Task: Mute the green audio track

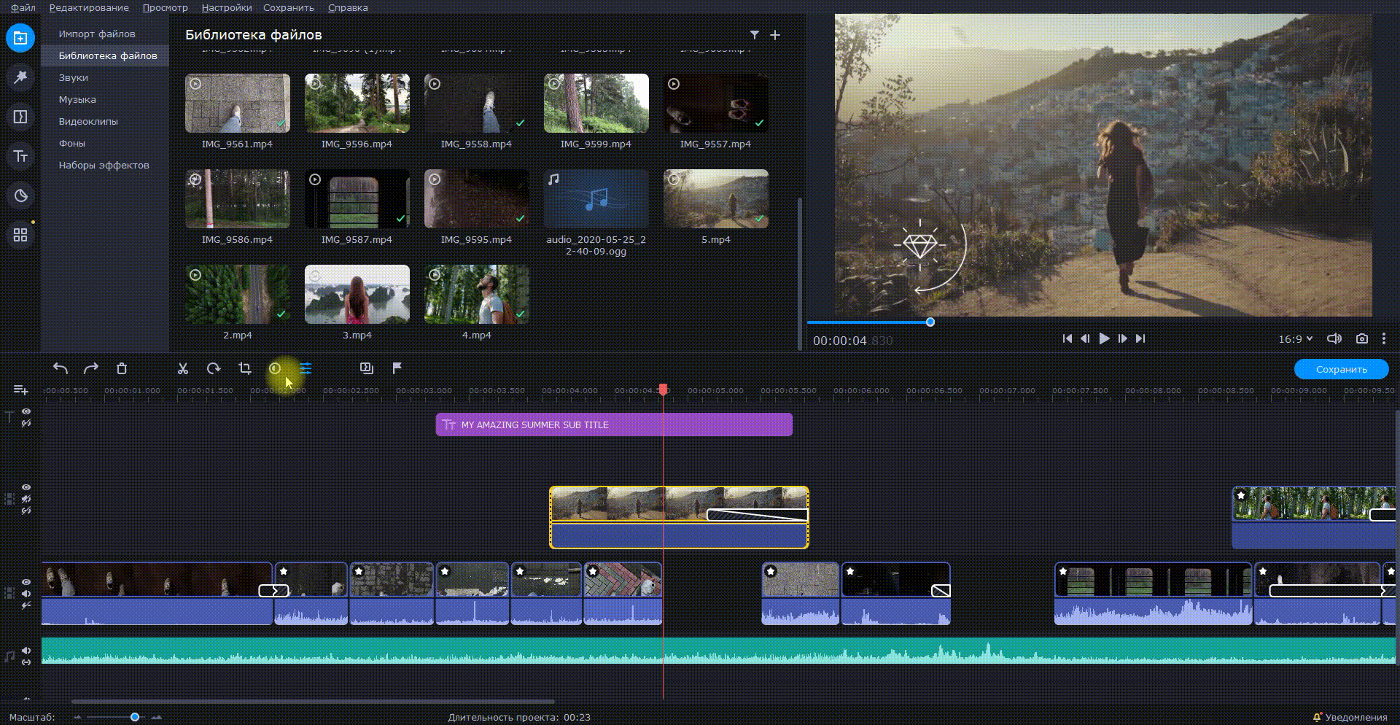Action: (26, 651)
